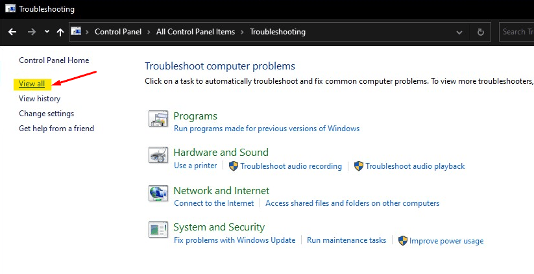Click the Up one level arrow

pos(60,32)
